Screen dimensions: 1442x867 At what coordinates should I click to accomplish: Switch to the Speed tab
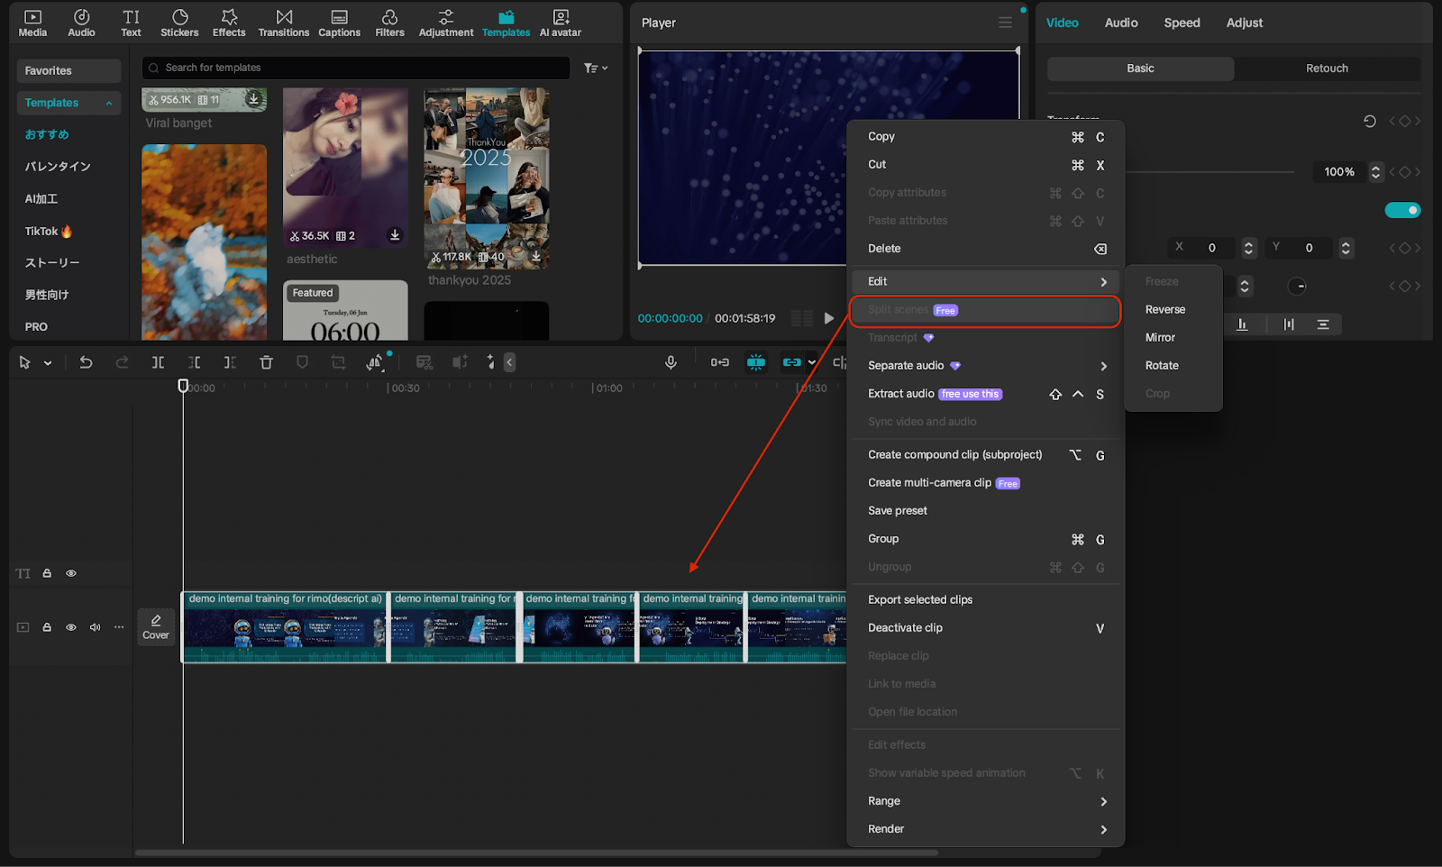[x=1182, y=23]
